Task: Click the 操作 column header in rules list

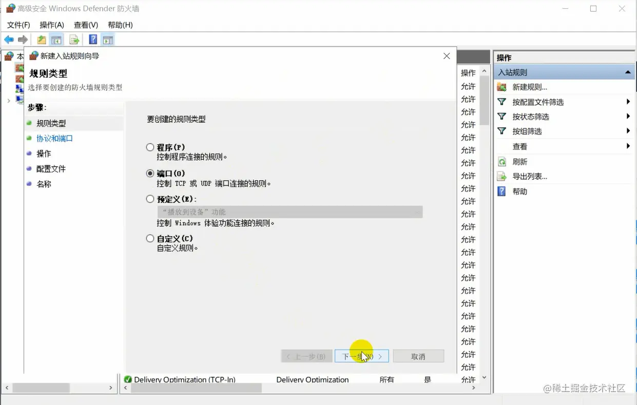Action: click(468, 73)
